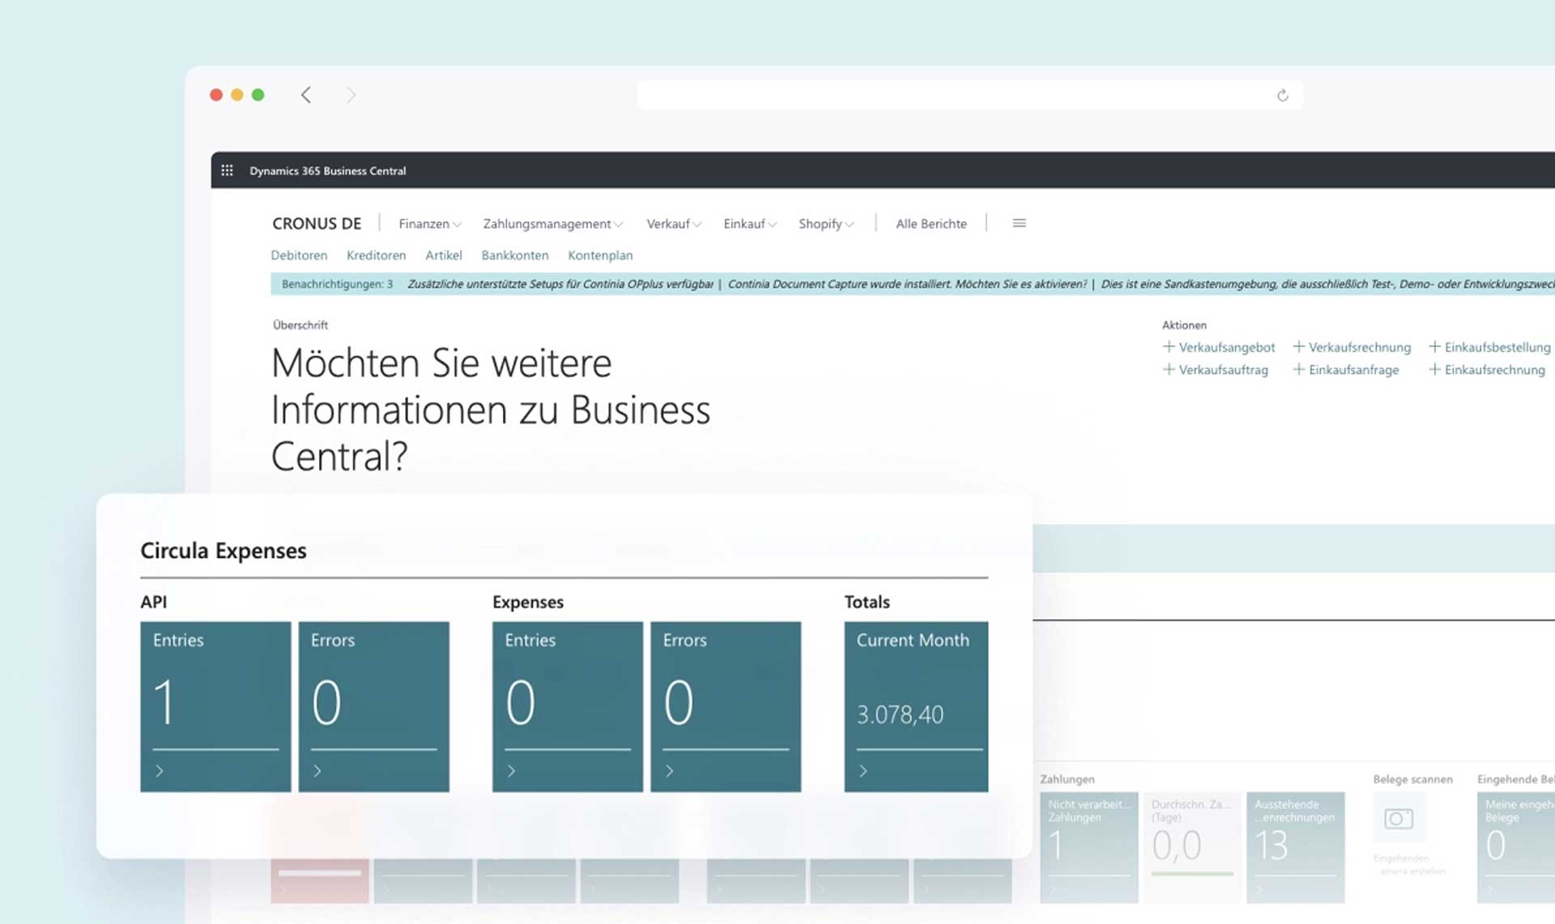This screenshot has width=1555, height=924.
Task: Click the plus icon for Einkaufsrechnung
Action: coord(1434,369)
